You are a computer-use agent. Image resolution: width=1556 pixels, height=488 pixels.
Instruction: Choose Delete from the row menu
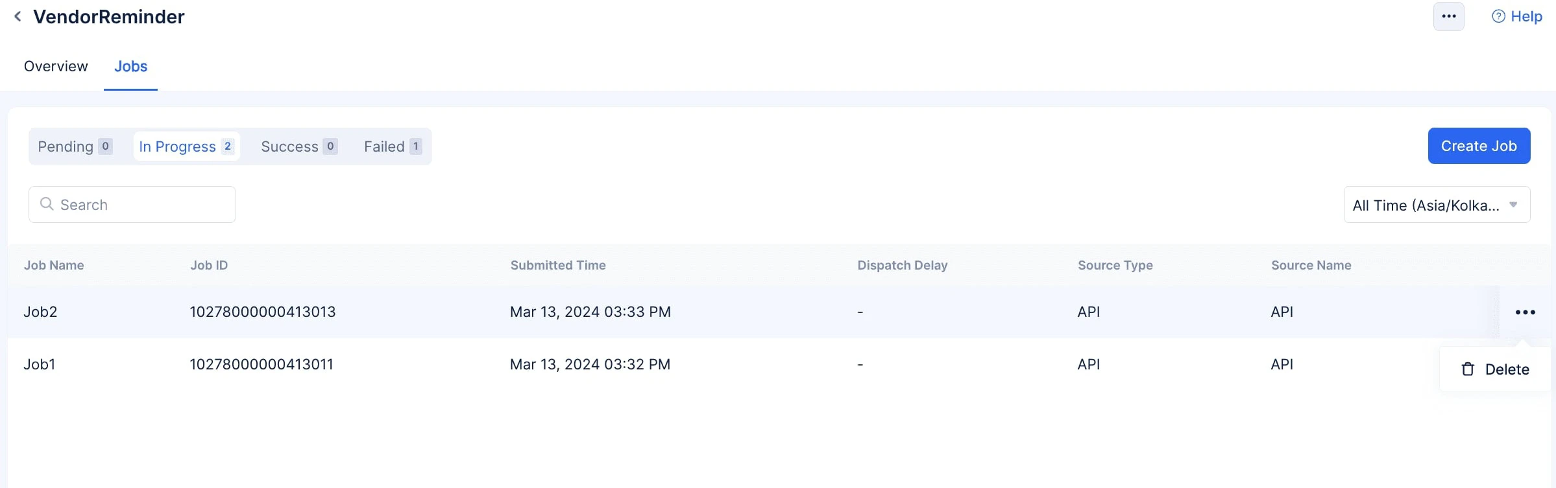pos(1507,369)
